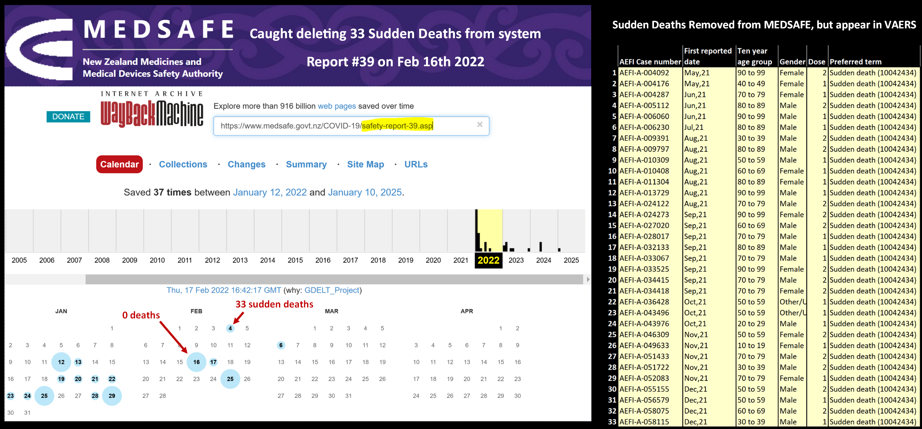
Task: Click case number AEFI-A-024273
Action: point(644,215)
